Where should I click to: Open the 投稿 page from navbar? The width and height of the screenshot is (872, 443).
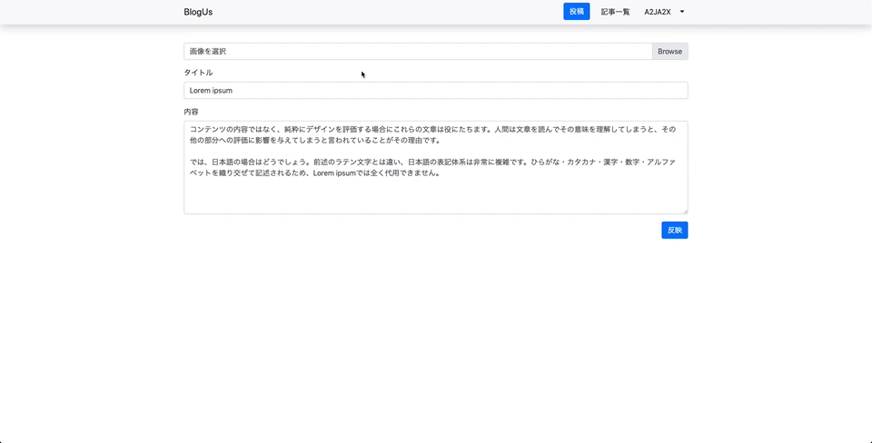point(576,12)
